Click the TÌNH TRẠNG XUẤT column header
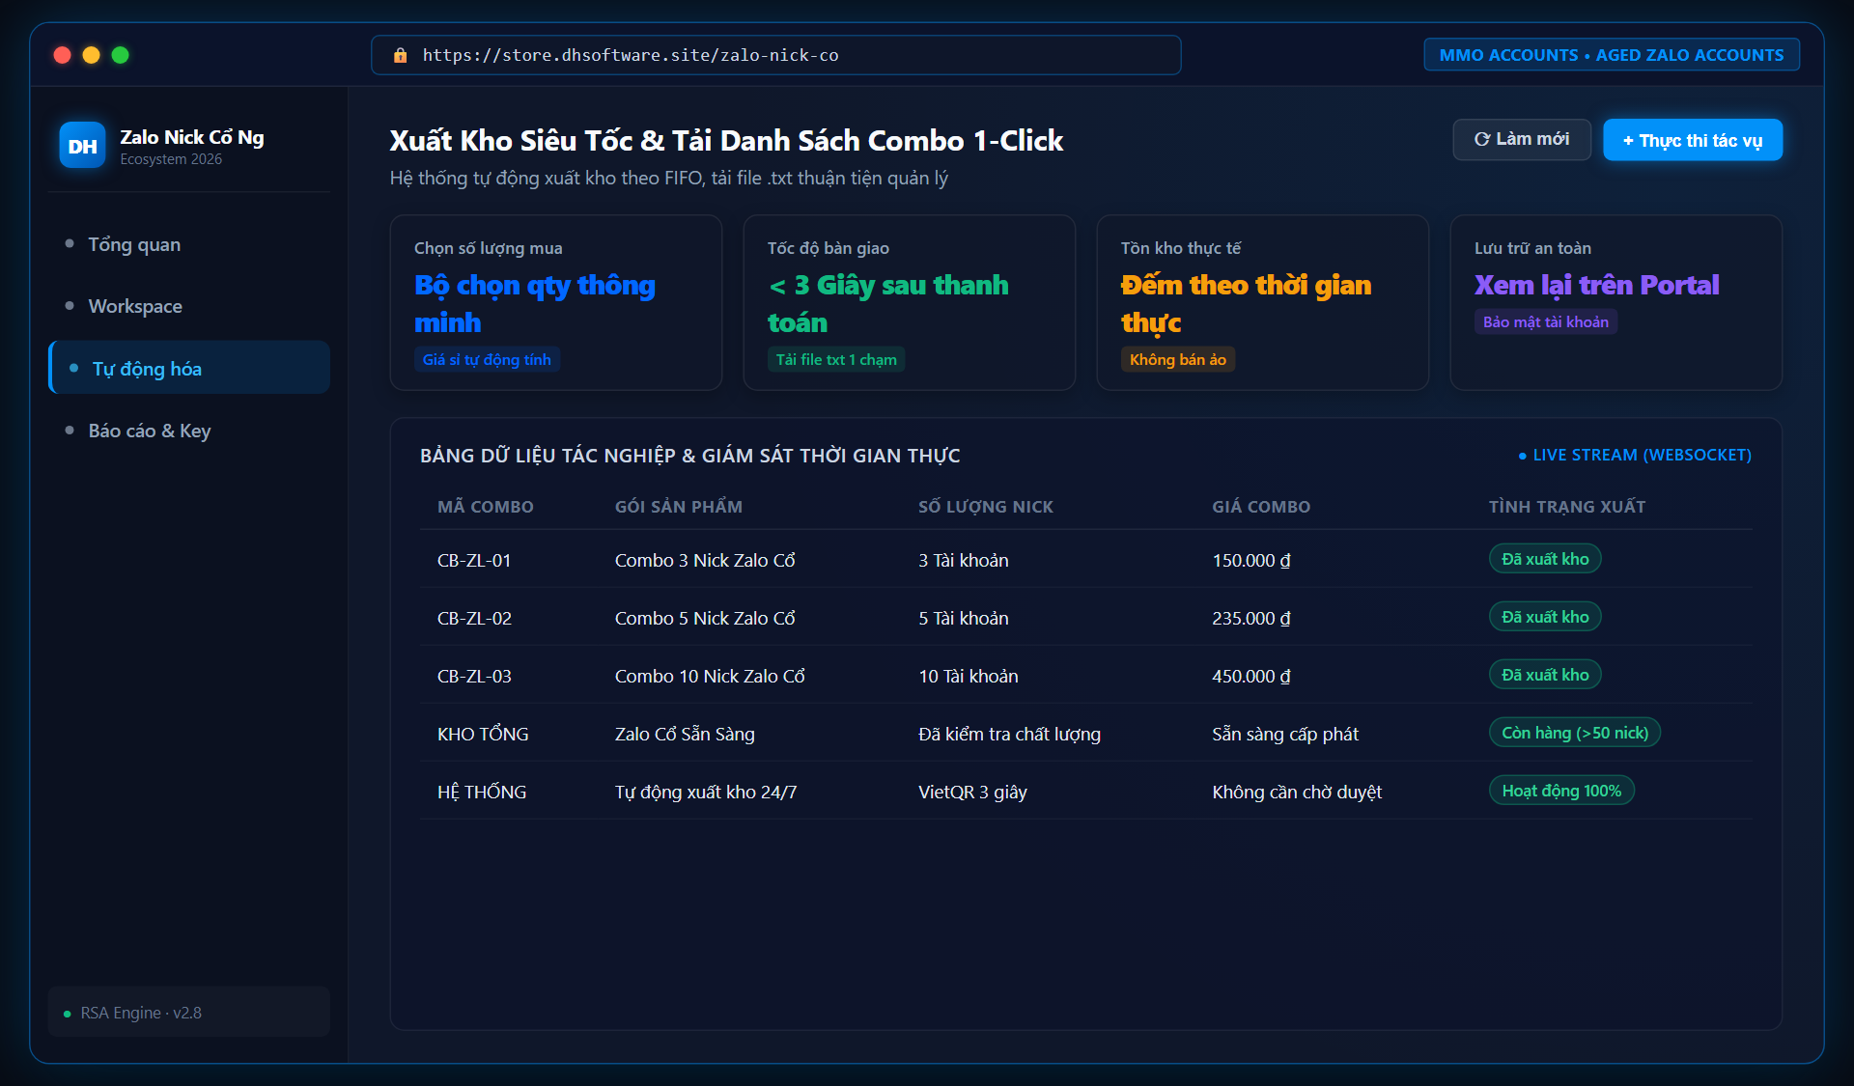Image resolution: width=1854 pixels, height=1086 pixels. coord(1567,507)
